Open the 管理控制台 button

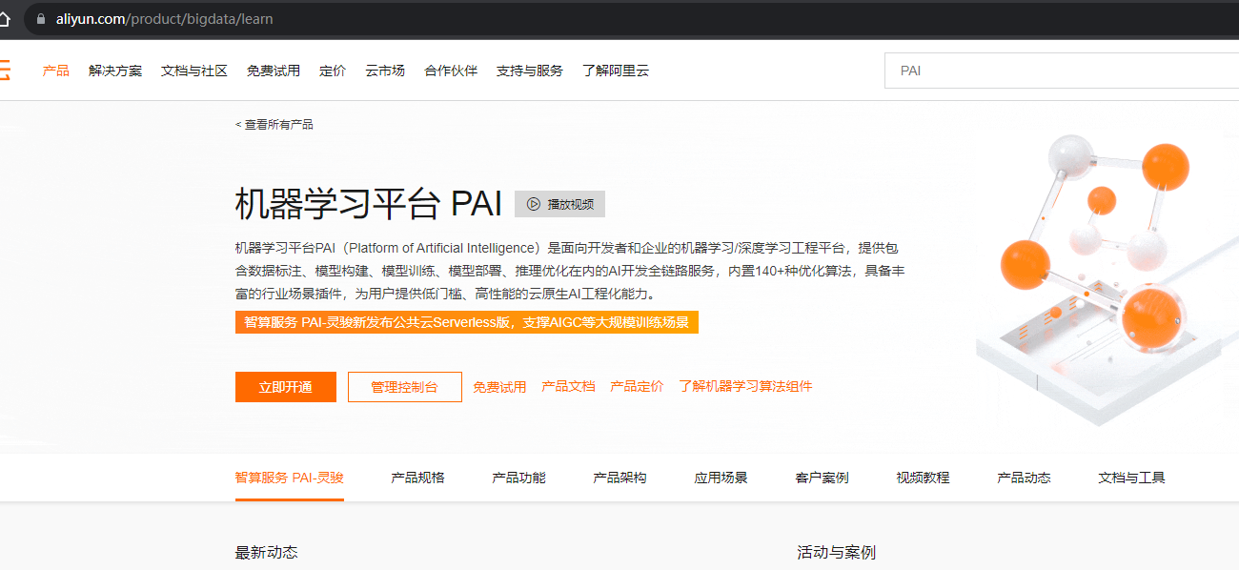(x=404, y=387)
